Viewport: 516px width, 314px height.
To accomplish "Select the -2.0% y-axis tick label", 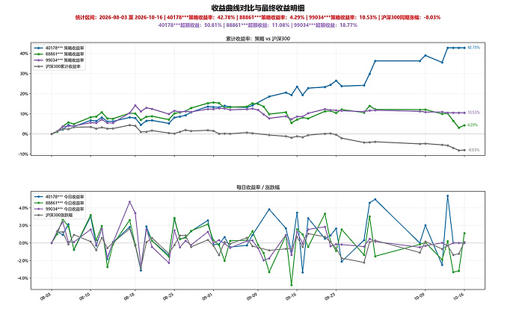I will click(22, 261).
